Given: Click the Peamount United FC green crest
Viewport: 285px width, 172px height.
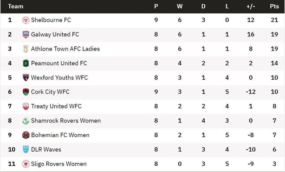Looking at the screenshot, I should click(x=26, y=63).
